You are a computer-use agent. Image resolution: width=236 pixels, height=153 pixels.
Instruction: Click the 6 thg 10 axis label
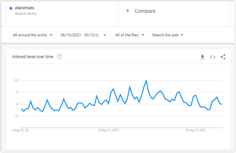(x=21, y=130)
